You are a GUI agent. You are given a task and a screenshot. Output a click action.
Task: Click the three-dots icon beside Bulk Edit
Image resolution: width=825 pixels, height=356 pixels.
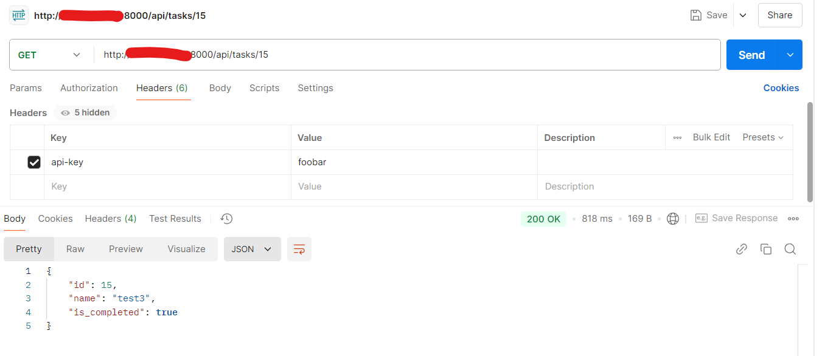point(677,138)
